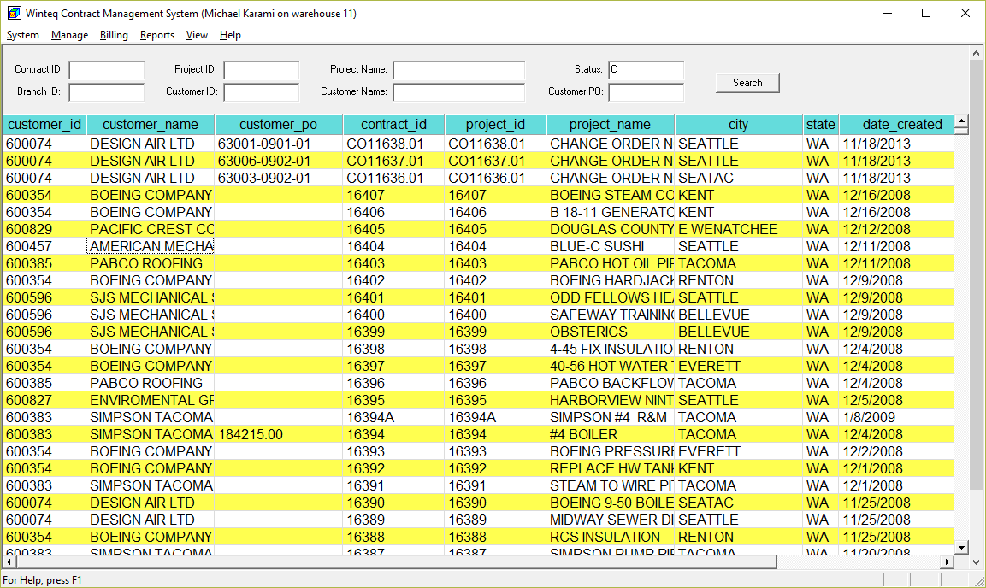The width and height of the screenshot is (986, 588).
Task: Click the window's outer scrollbar up arrow
Action: click(976, 53)
